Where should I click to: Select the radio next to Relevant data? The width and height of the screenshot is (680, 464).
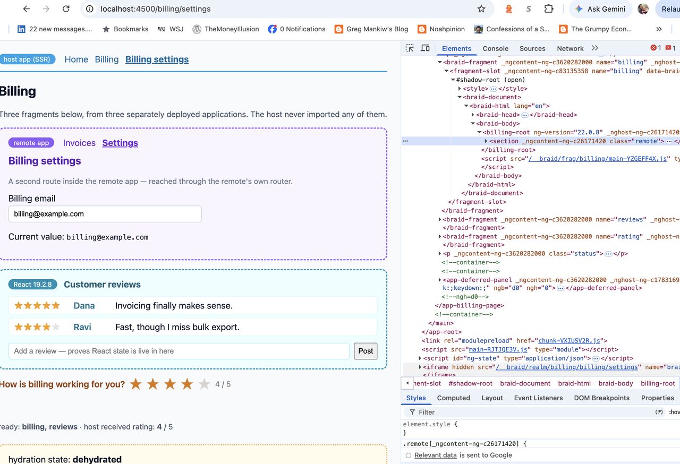point(408,456)
